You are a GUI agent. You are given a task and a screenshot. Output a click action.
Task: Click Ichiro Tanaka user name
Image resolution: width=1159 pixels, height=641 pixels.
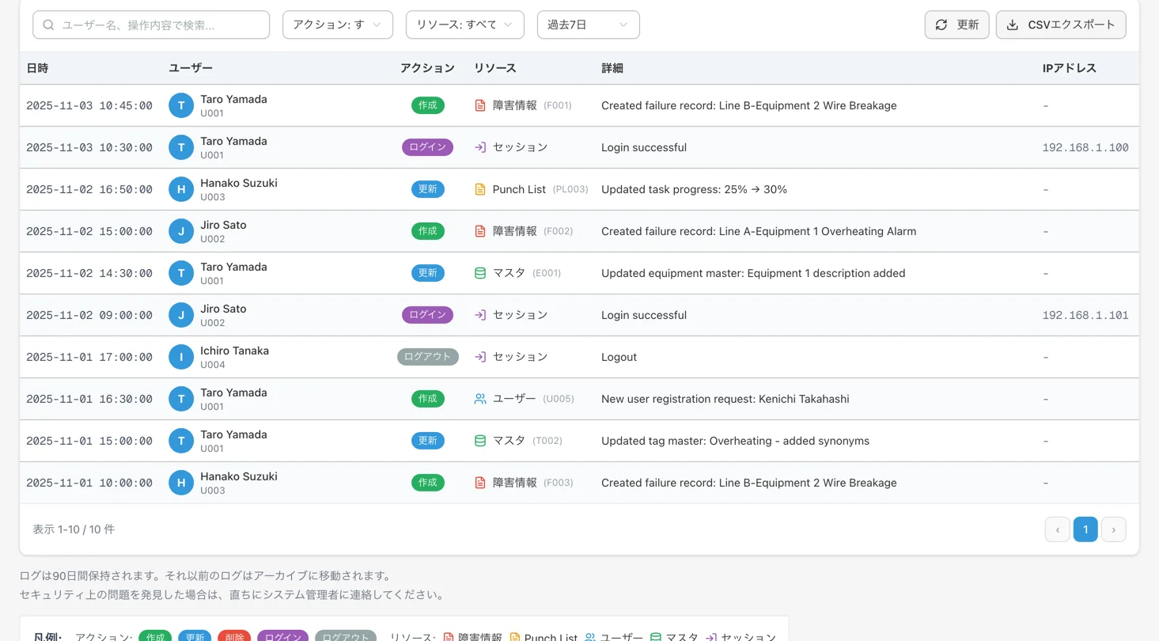coord(234,351)
